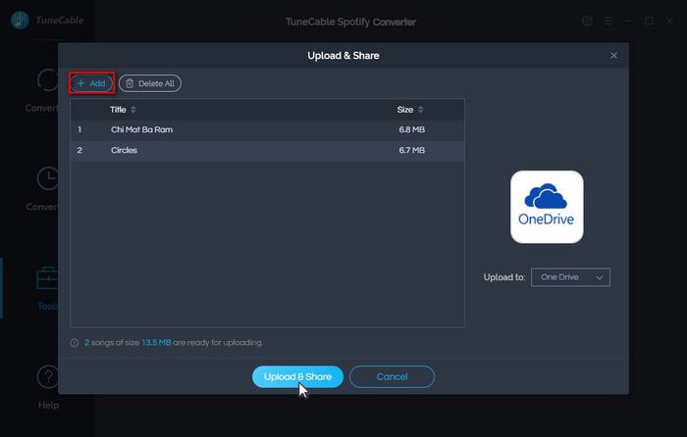Sort the list by Size column arrows
This screenshot has height=437, width=687.
click(421, 110)
